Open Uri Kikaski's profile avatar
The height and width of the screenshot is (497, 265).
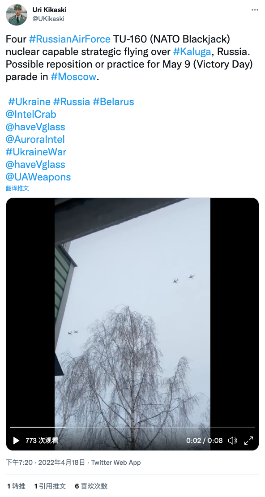pyautogui.click(x=17, y=15)
